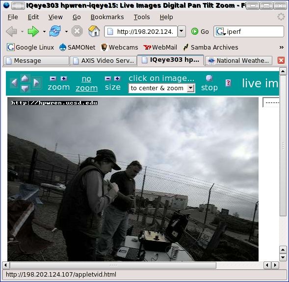Viewport: 289px width, 282px height.
Task: Zoom in using plus above zoom
Action: click(64, 78)
